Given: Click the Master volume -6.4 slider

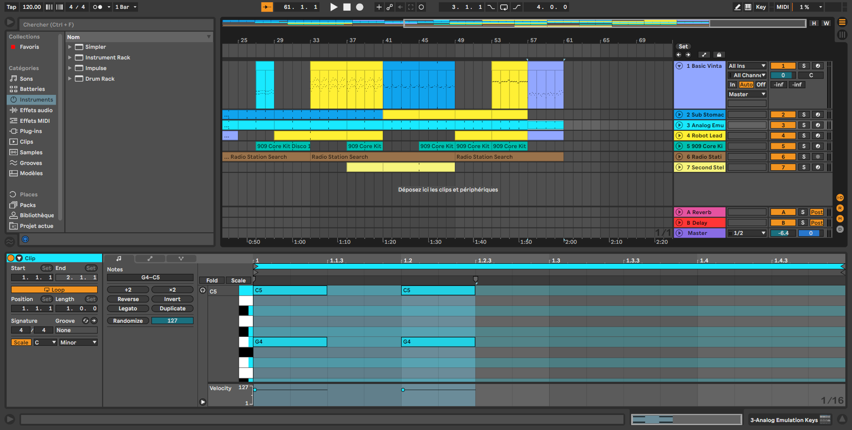Looking at the screenshot, I should coord(783,233).
